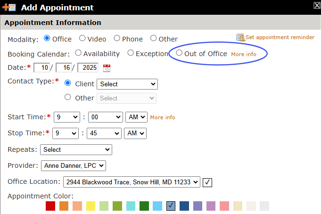The width and height of the screenshot is (321, 214).
Task: Close the Add Appointment dialog
Action: point(317,5)
